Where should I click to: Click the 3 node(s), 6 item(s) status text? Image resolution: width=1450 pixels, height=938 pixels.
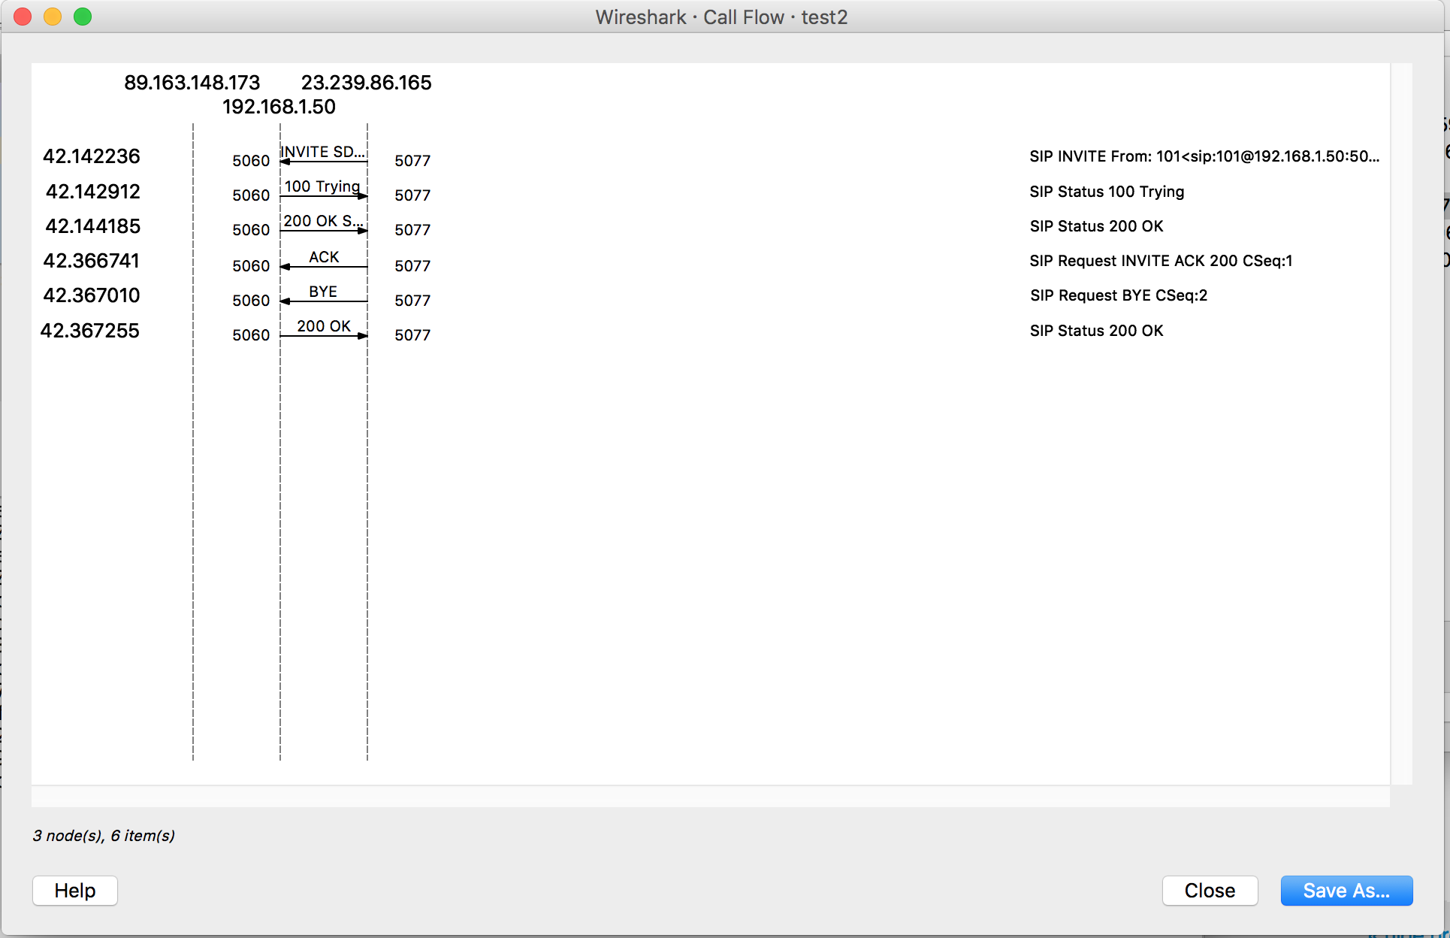coord(104,836)
